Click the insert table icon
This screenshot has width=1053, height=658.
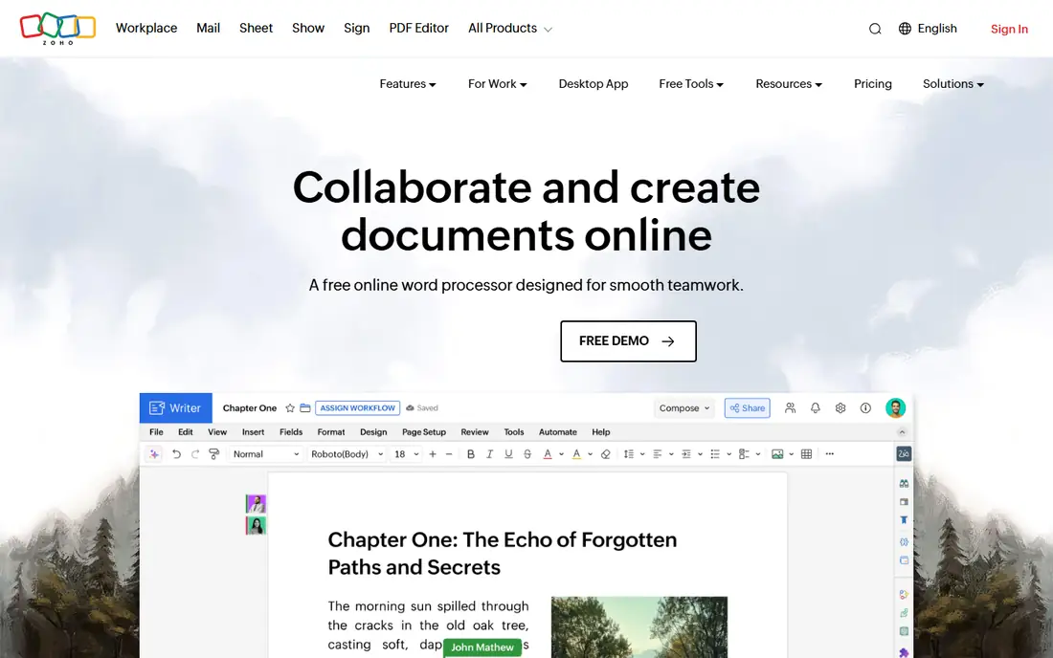point(807,454)
